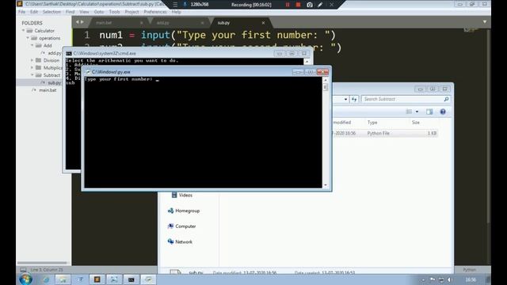Collapse the Subtract folder
The image size is (507, 285).
point(32,75)
